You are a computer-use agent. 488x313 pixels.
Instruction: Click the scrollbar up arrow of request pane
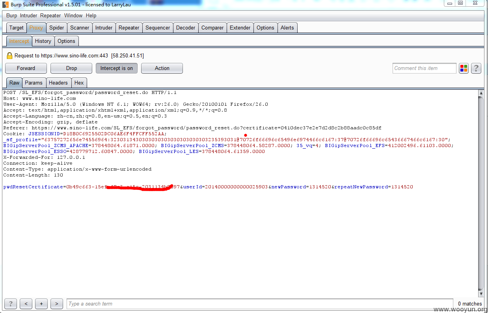481,93
